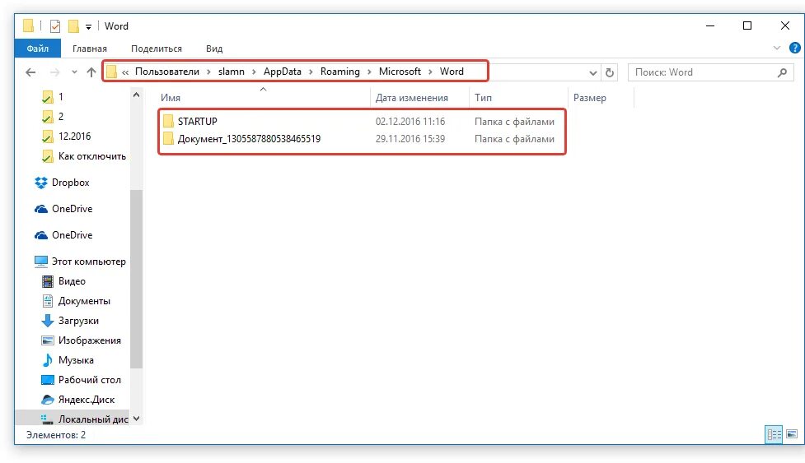Image resolution: width=805 pixels, height=463 pixels.
Task: Open folder 2 in navigation pane
Action: tap(61, 116)
